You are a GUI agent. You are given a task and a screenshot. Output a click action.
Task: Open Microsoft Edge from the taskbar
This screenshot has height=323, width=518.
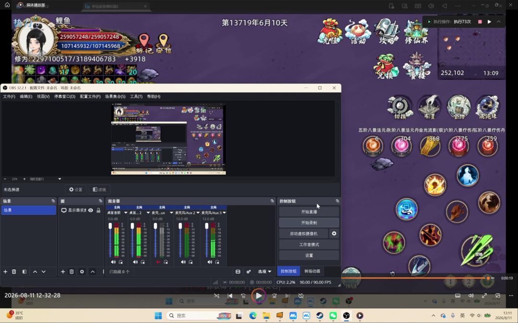tap(253, 315)
